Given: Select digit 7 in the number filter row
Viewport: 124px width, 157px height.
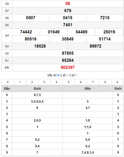Looking at the screenshot, I should coord(93,82).
